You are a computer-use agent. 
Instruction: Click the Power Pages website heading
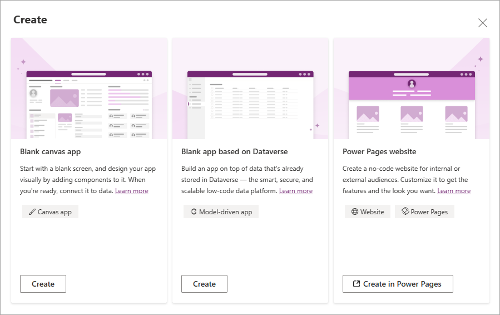tap(379, 151)
